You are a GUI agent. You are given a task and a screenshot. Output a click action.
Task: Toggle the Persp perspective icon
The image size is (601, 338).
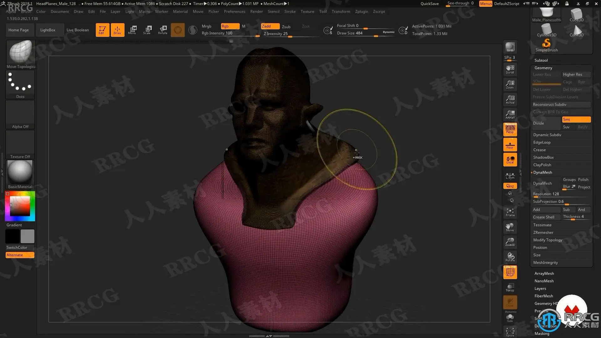[510, 129]
